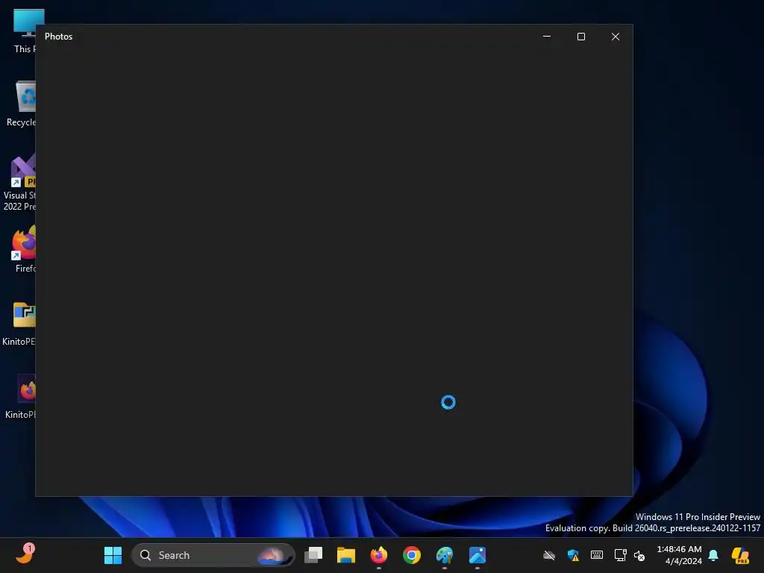Launch Copilot Preview from the taskbar corner
Viewport: 764px width, 573px height.
[x=740, y=555]
